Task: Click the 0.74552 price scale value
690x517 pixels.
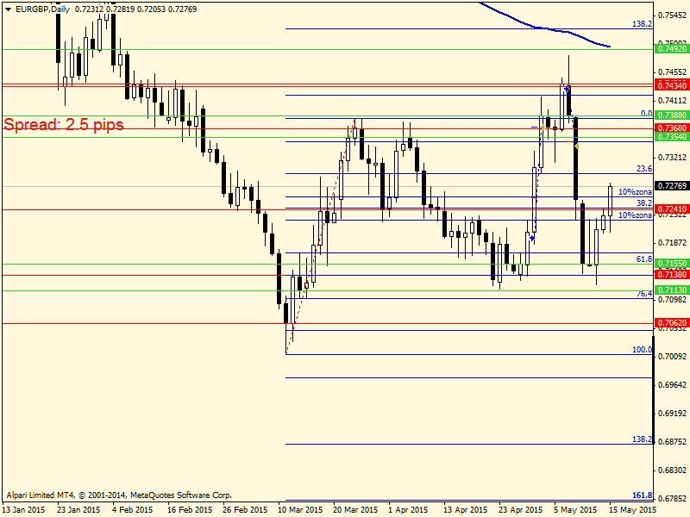Action: click(672, 72)
